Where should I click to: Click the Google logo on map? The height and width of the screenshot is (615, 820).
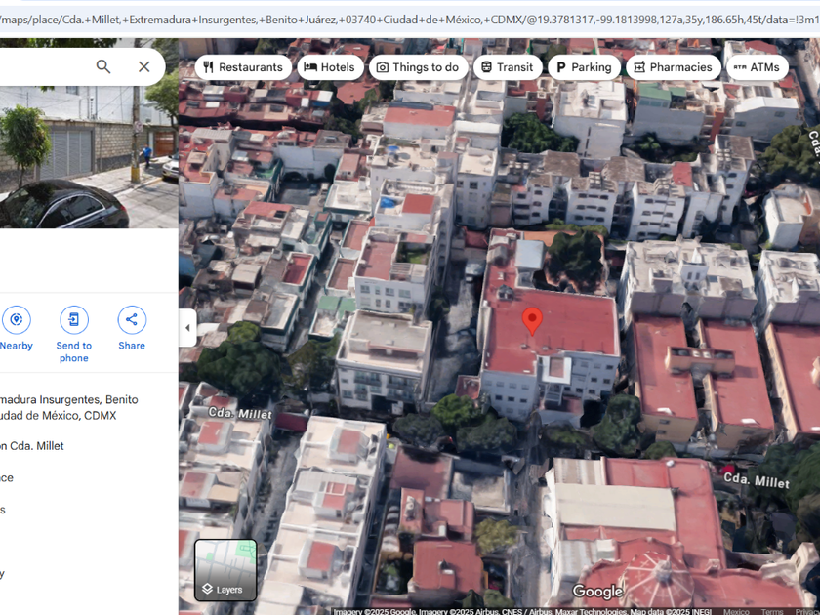pos(597,592)
